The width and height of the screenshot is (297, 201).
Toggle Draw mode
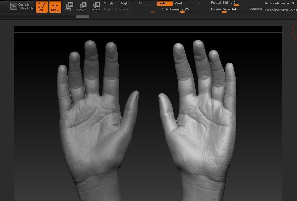pyautogui.click(x=55, y=6)
